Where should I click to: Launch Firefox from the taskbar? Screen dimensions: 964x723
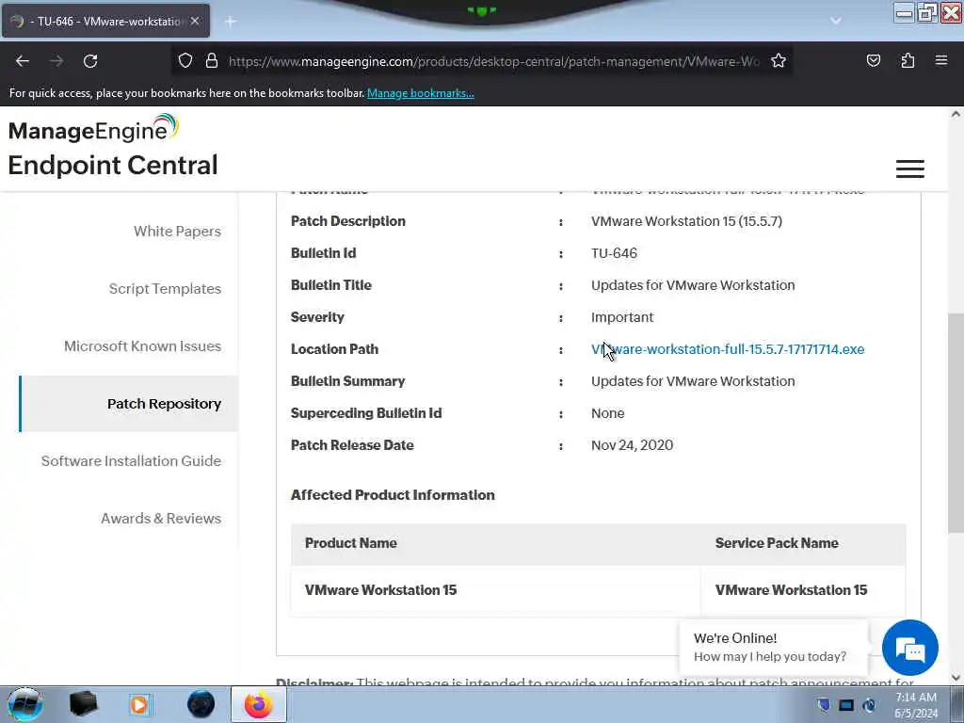[x=258, y=704]
